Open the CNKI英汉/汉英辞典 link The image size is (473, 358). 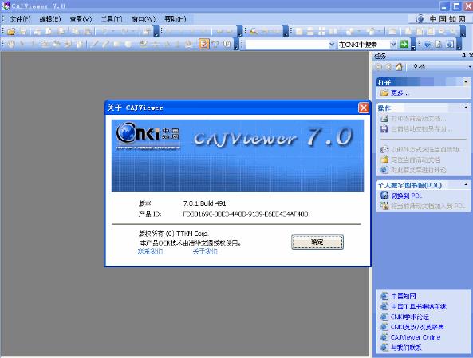click(417, 327)
